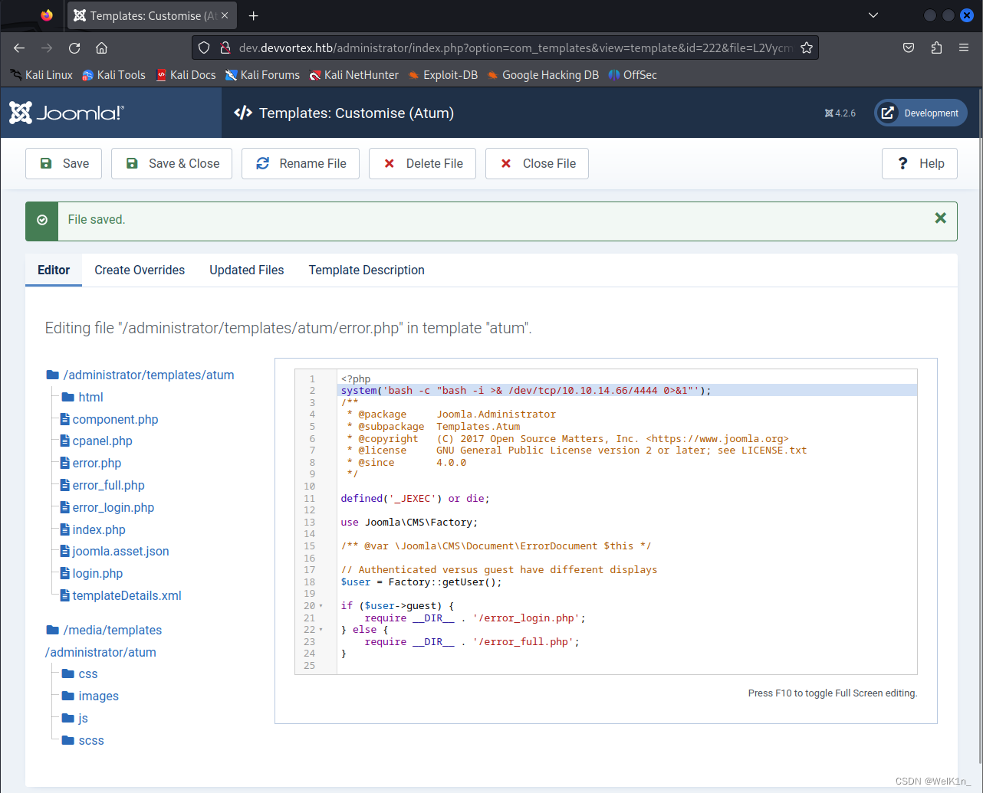Click the Save floppy disk icon

[46, 163]
